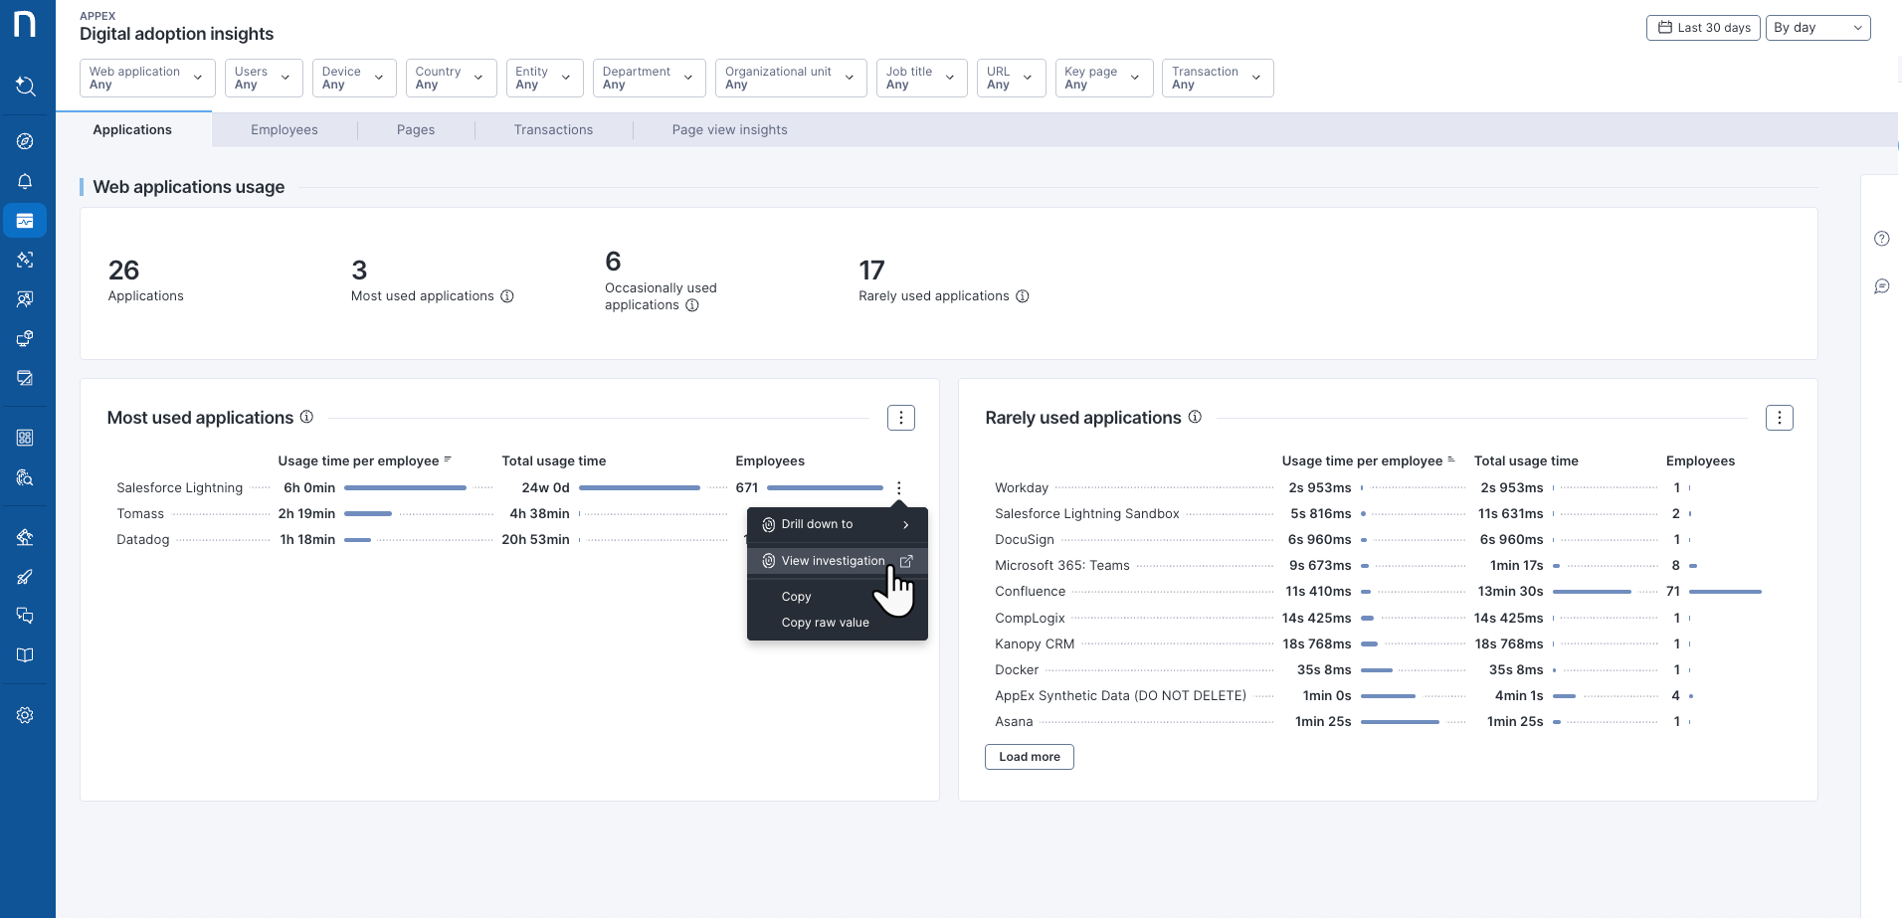Image resolution: width=1902 pixels, height=918 pixels.
Task: Expand the Web application filter dropdown
Action: click(147, 78)
